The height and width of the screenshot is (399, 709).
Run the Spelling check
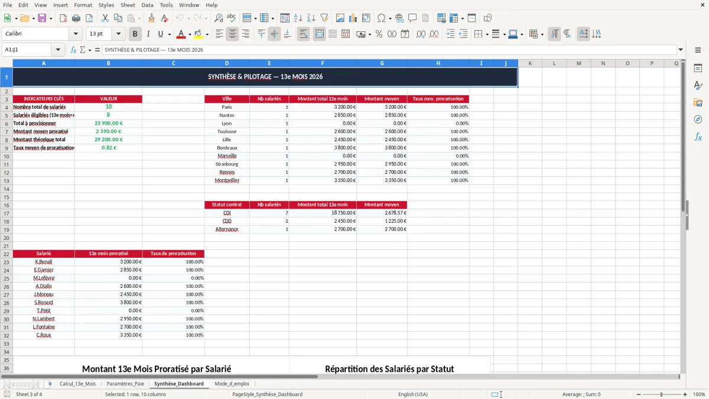(232, 18)
